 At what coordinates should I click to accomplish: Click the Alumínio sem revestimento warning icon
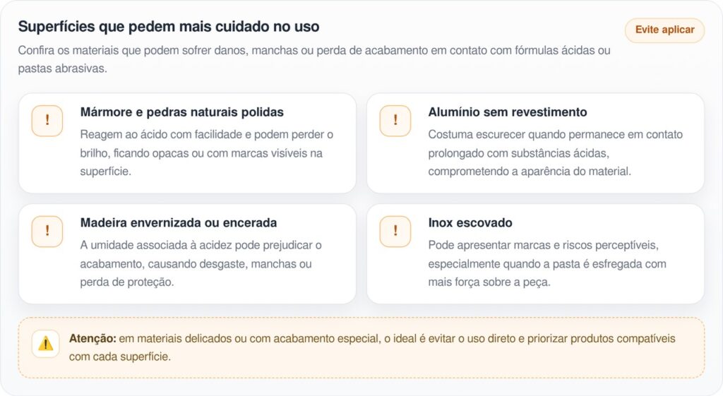(395, 120)
